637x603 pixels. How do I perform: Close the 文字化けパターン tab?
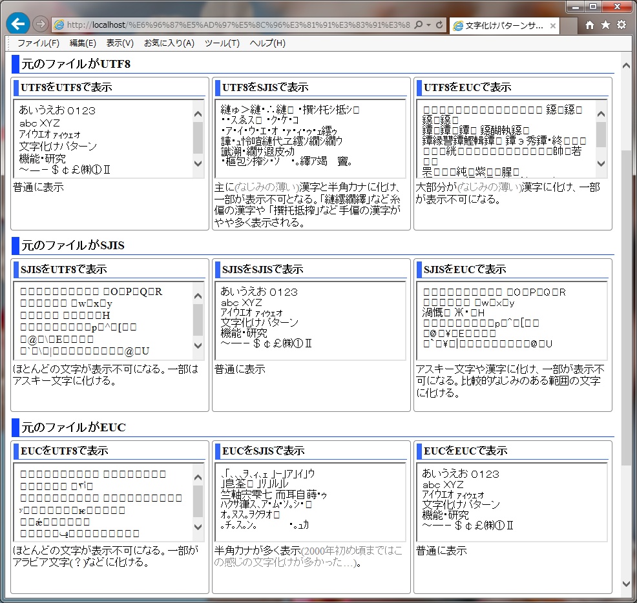(552, 26)
